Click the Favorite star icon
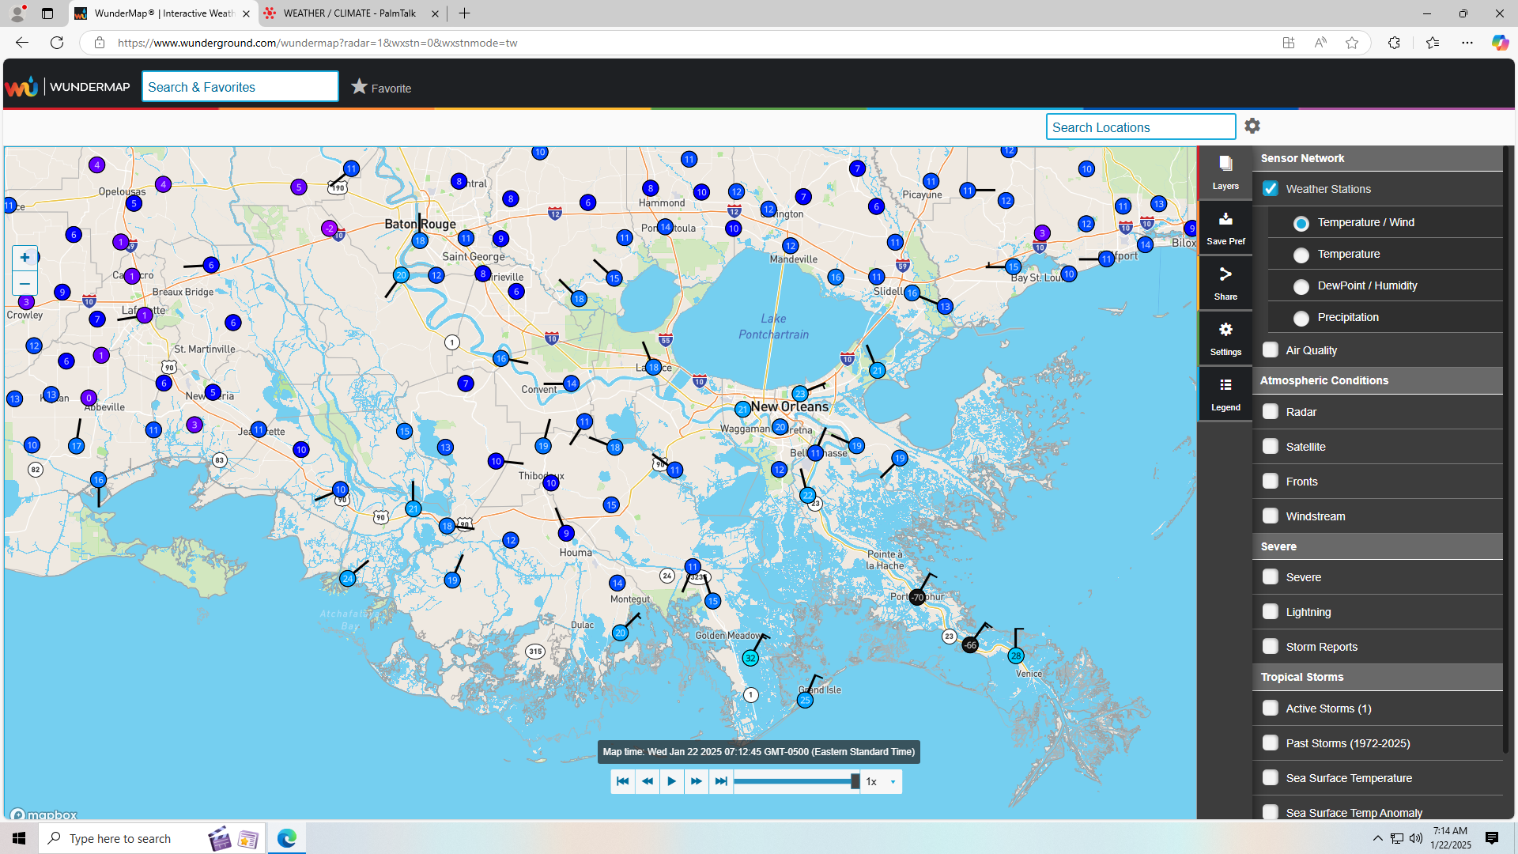Screen dimensions: 1518x854 click(359, 86)
